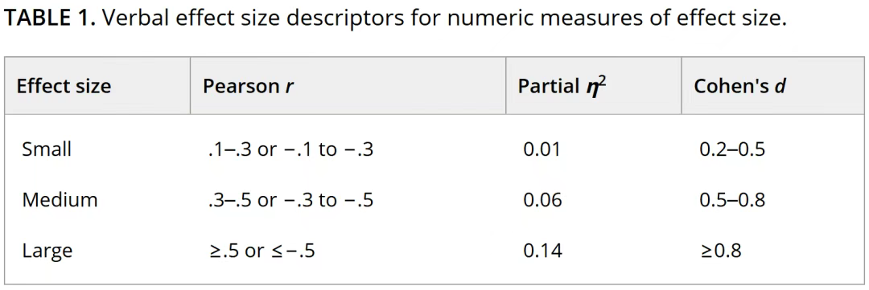869x290 pixels.
Task: Select the Pearson r column header
Action: point(249,86)
